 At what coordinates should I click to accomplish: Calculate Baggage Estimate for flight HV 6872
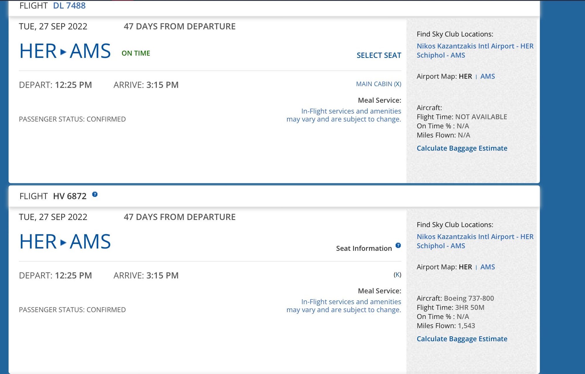pyautogui.click(x=462, y=339)
